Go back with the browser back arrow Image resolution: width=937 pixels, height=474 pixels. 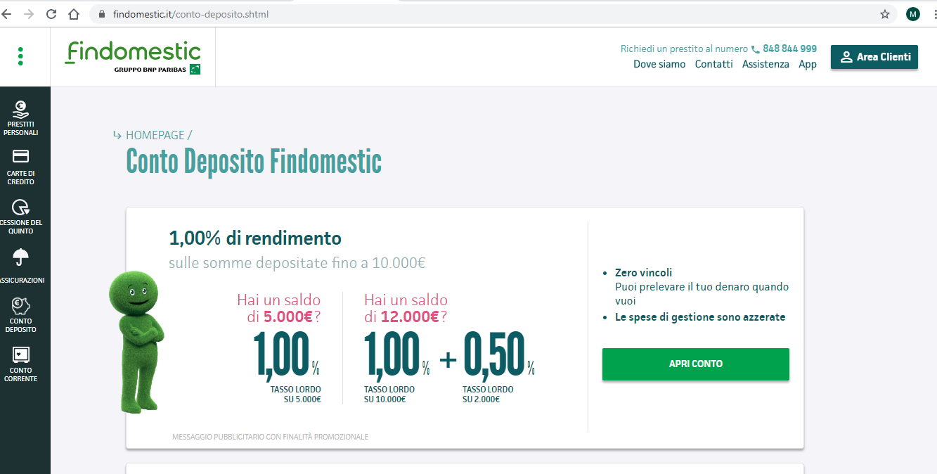[x=6, y=14]
